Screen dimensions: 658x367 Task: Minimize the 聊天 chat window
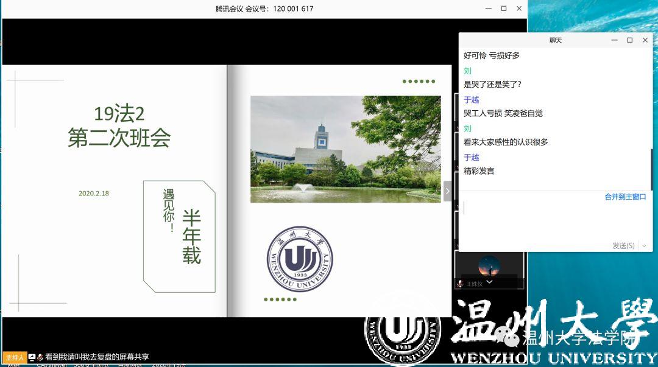tap(615, 40)
